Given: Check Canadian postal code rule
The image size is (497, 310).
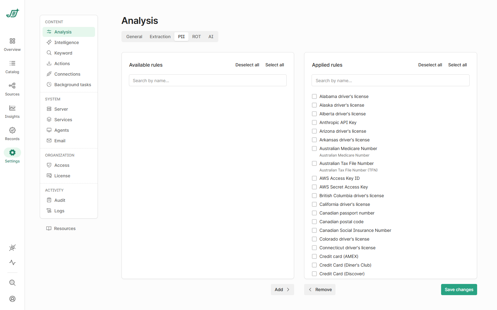Looking at the screenshot, I should pyautogui.click(x=314, y=222).
